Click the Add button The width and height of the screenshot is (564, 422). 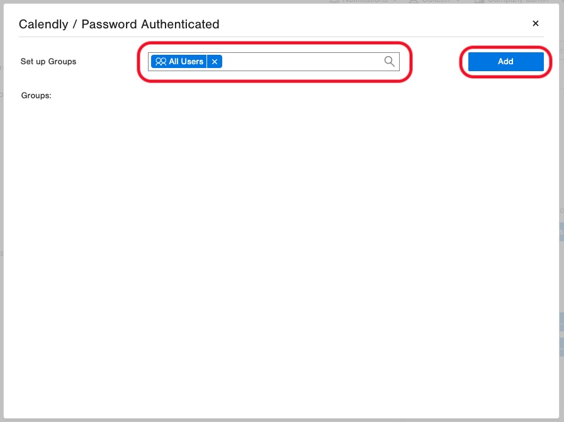[505, 62]
